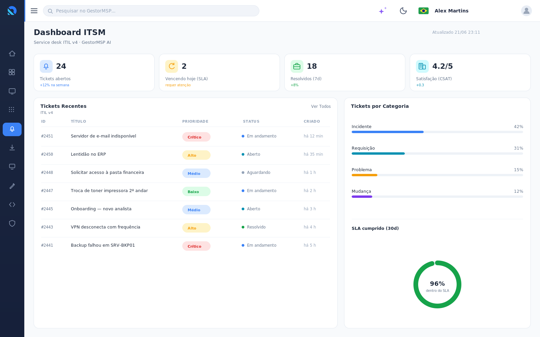
Task: Select the active headset service desk icon
Action: 12,129
